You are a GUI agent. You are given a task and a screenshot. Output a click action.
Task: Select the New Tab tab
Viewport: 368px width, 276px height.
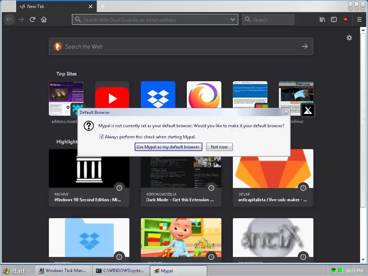[x=56, y=6]
